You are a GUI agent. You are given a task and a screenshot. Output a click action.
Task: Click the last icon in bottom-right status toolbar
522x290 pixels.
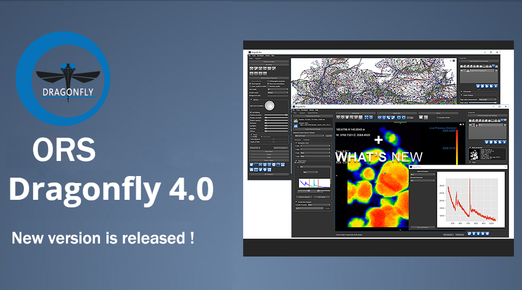[x=487, y=234]
